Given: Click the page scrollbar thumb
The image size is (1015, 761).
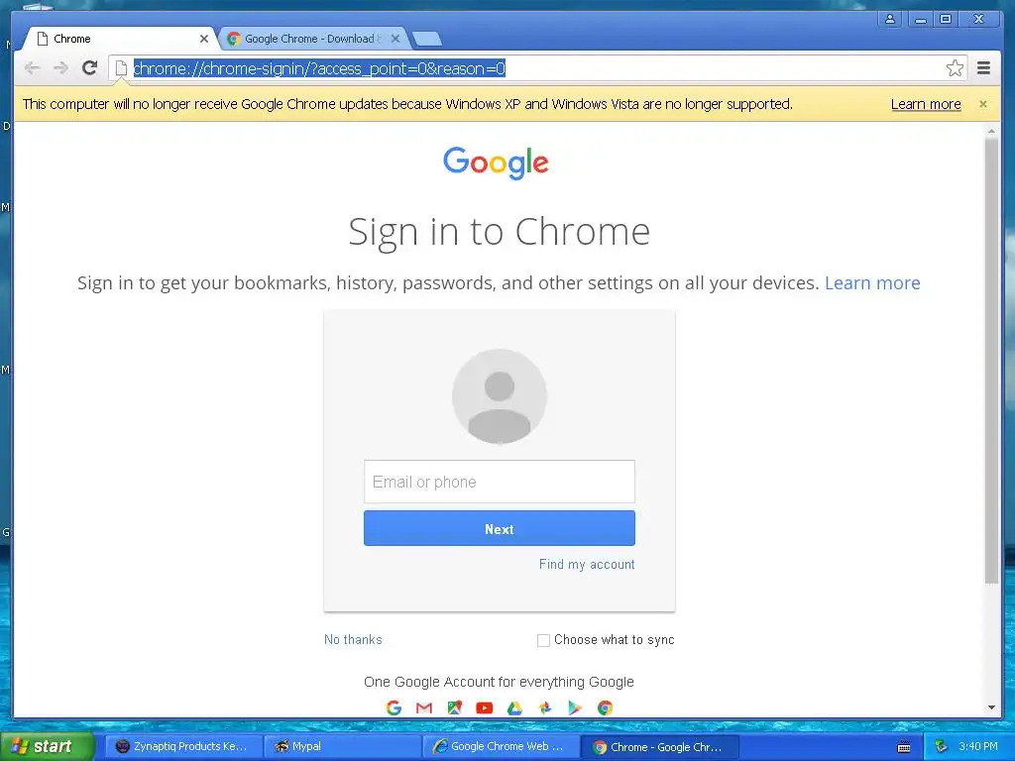Looking at the screenshot, I should [991, 359].
